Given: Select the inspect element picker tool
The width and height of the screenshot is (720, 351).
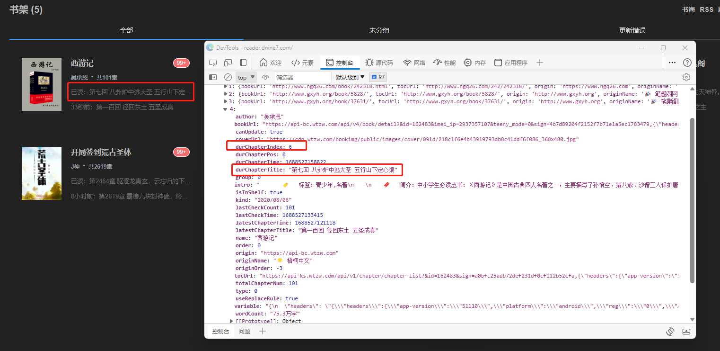Looking at the screenshot, I should 212,62.
